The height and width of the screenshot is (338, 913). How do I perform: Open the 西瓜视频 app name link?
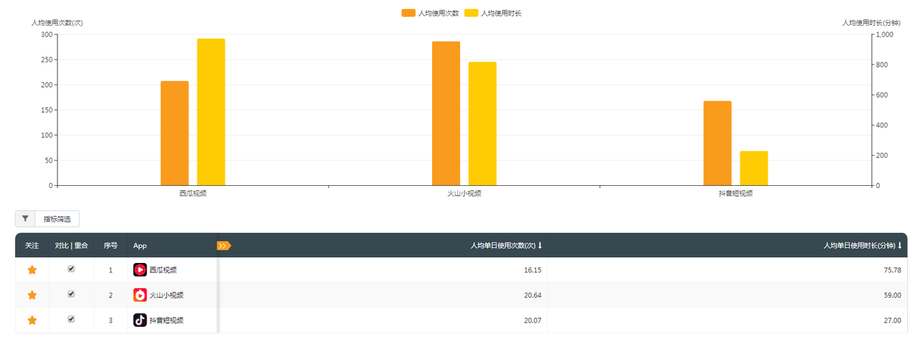[163, 270]
